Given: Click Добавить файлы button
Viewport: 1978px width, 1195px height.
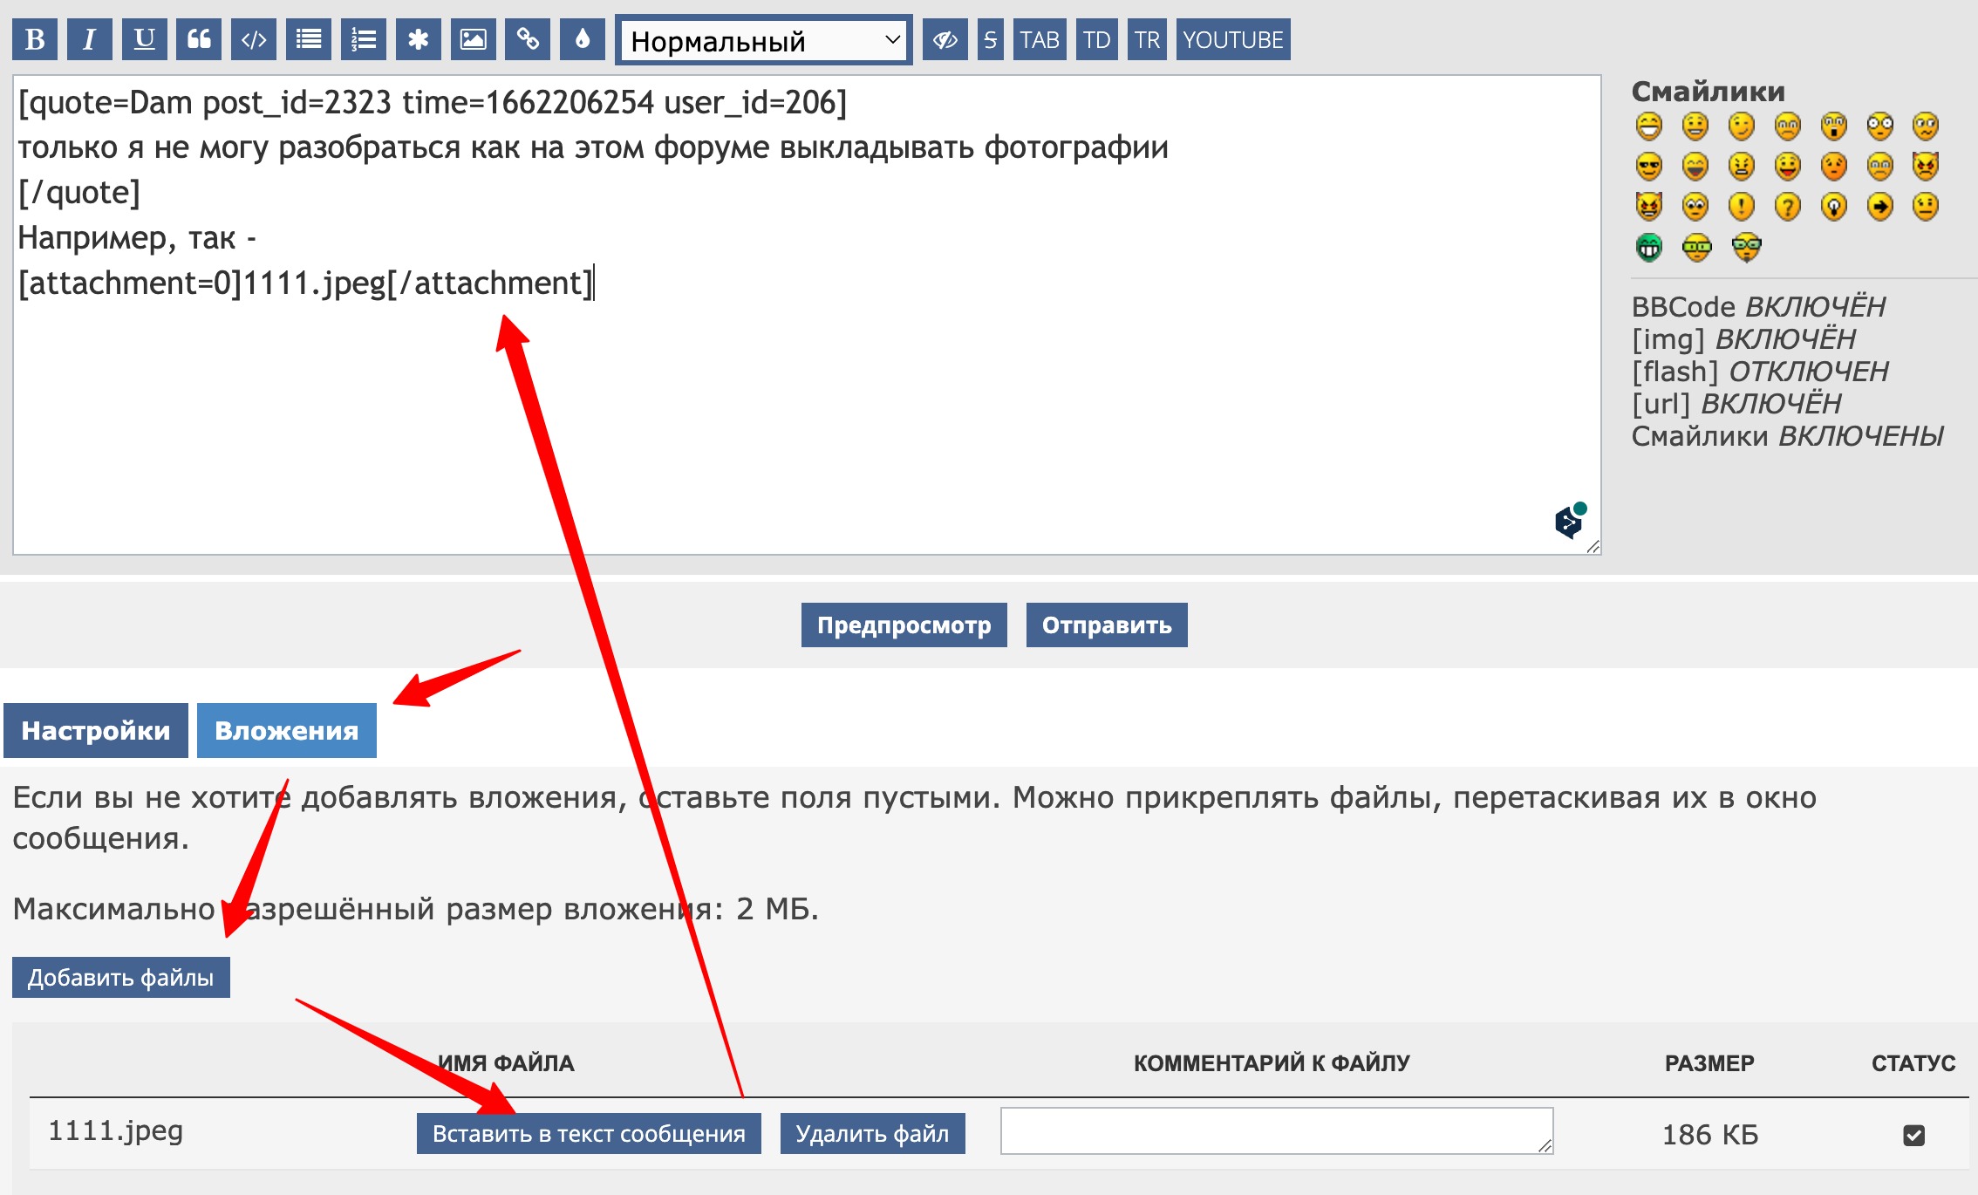Looking at the screenshot, I should [x=120, y=978].
